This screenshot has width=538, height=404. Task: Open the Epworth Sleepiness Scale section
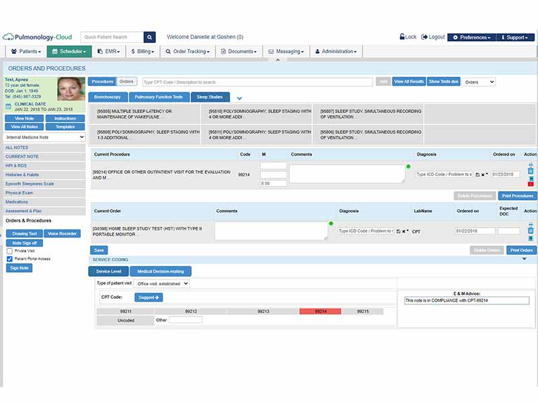point(44,184)
